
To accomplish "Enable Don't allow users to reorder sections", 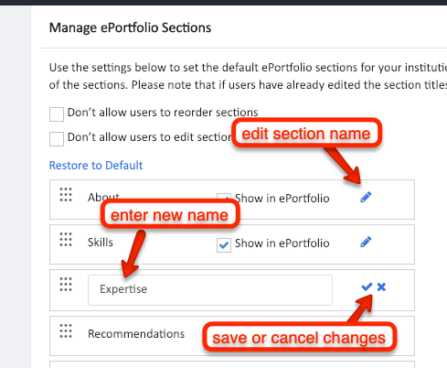I will click(x=57, y=114).
